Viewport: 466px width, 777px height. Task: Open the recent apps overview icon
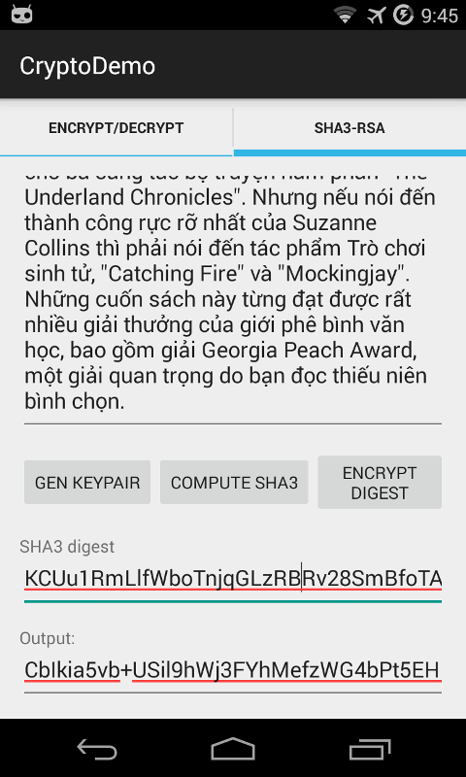click(370, 749)
